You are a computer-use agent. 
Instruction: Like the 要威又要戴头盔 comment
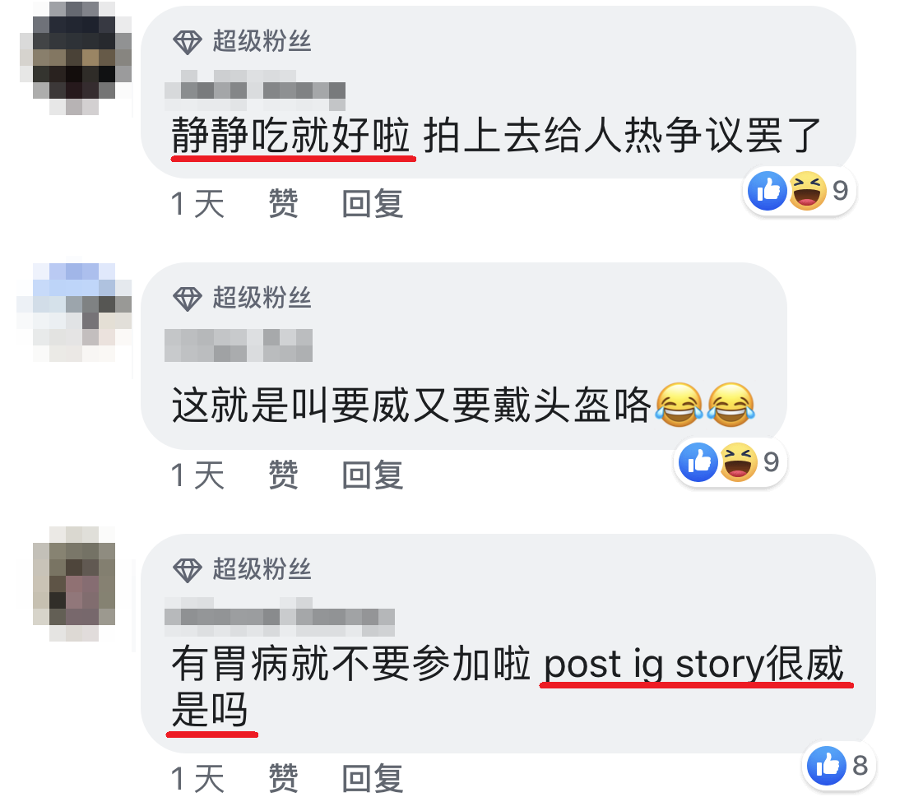pos(283,475)
